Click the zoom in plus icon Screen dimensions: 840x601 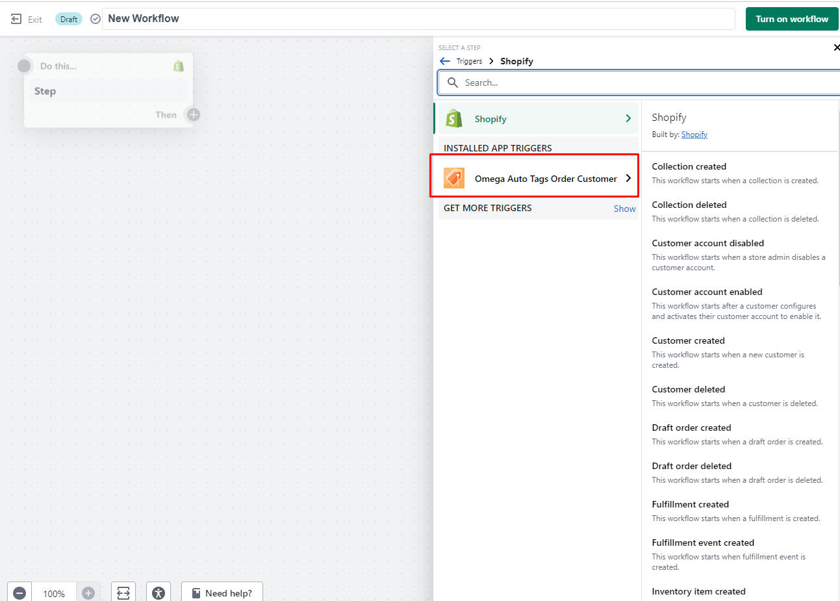coord(88,593)
